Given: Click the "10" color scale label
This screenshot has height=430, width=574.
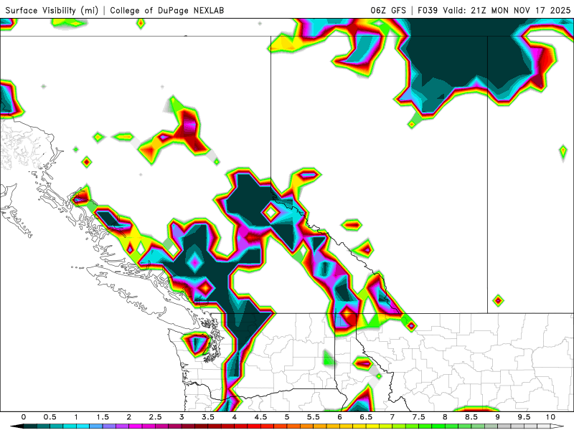Looking at the screenshot, I should click(x=550, y=417).
